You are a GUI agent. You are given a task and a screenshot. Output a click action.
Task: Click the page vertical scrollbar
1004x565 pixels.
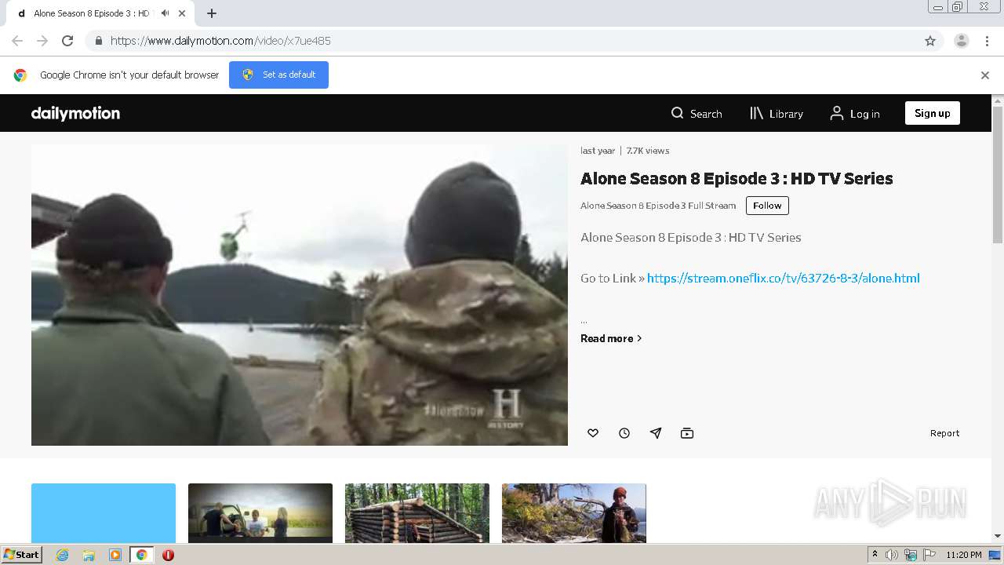(998, 174)
